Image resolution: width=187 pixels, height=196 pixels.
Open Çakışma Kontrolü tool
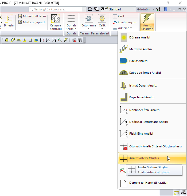[56, 22]
